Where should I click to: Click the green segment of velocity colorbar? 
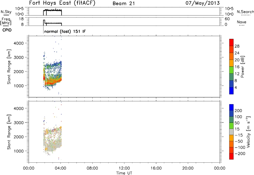231,126
